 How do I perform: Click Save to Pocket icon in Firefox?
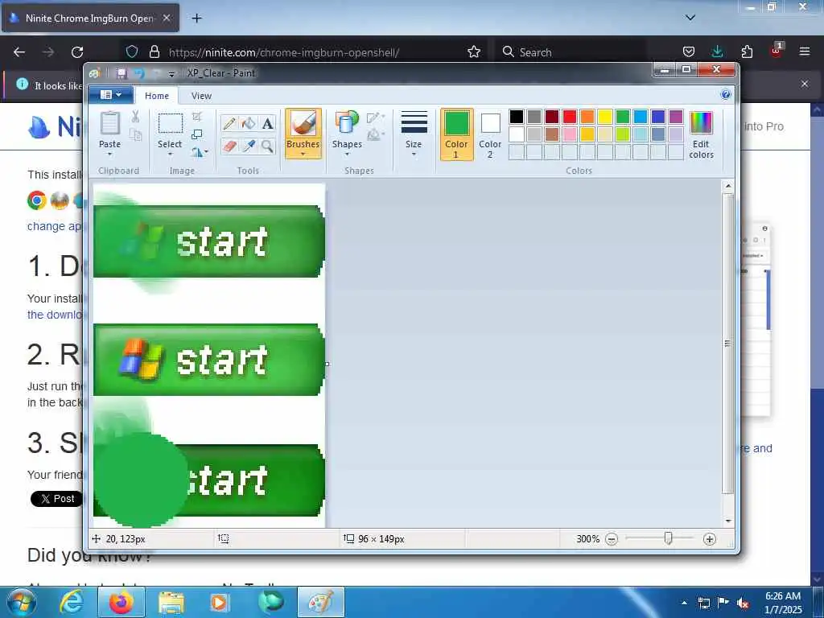pyautogui.click(x=689, y=51)
